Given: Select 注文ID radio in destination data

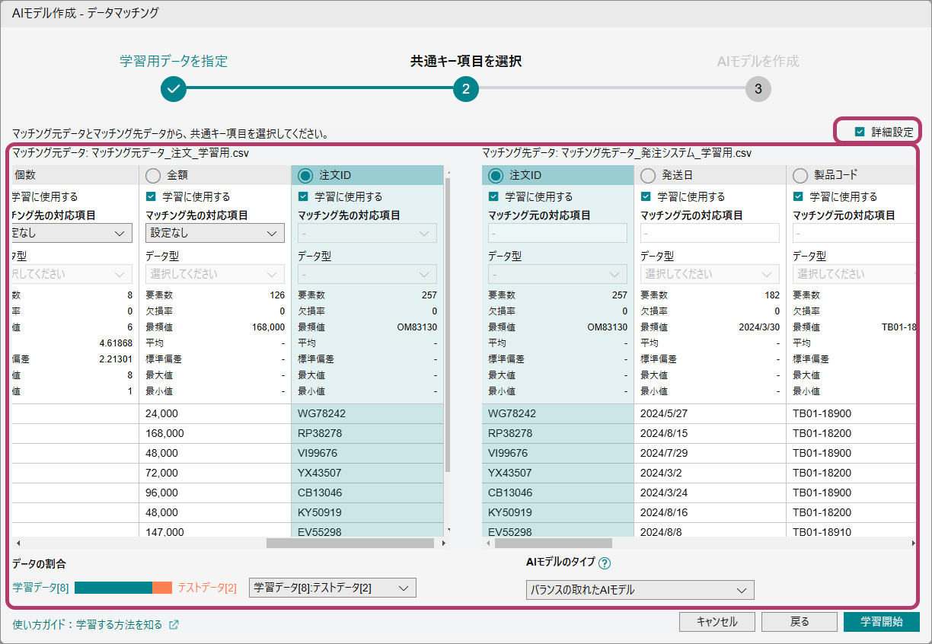Looking at the screenshot, I should (496, 176).
